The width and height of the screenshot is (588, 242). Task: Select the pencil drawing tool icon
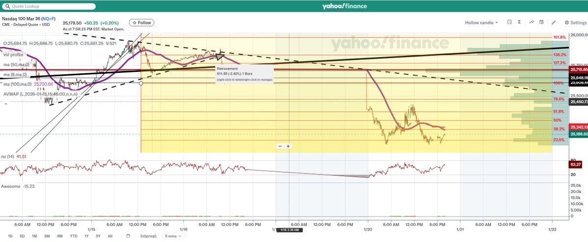[x=554, y=22]
